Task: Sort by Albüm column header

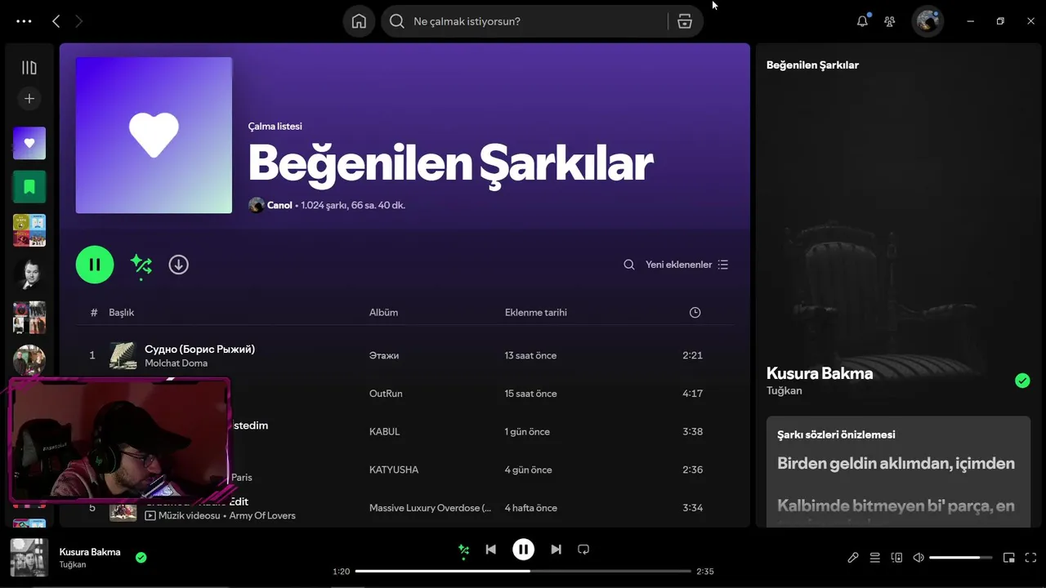Action: click(383, 312)
